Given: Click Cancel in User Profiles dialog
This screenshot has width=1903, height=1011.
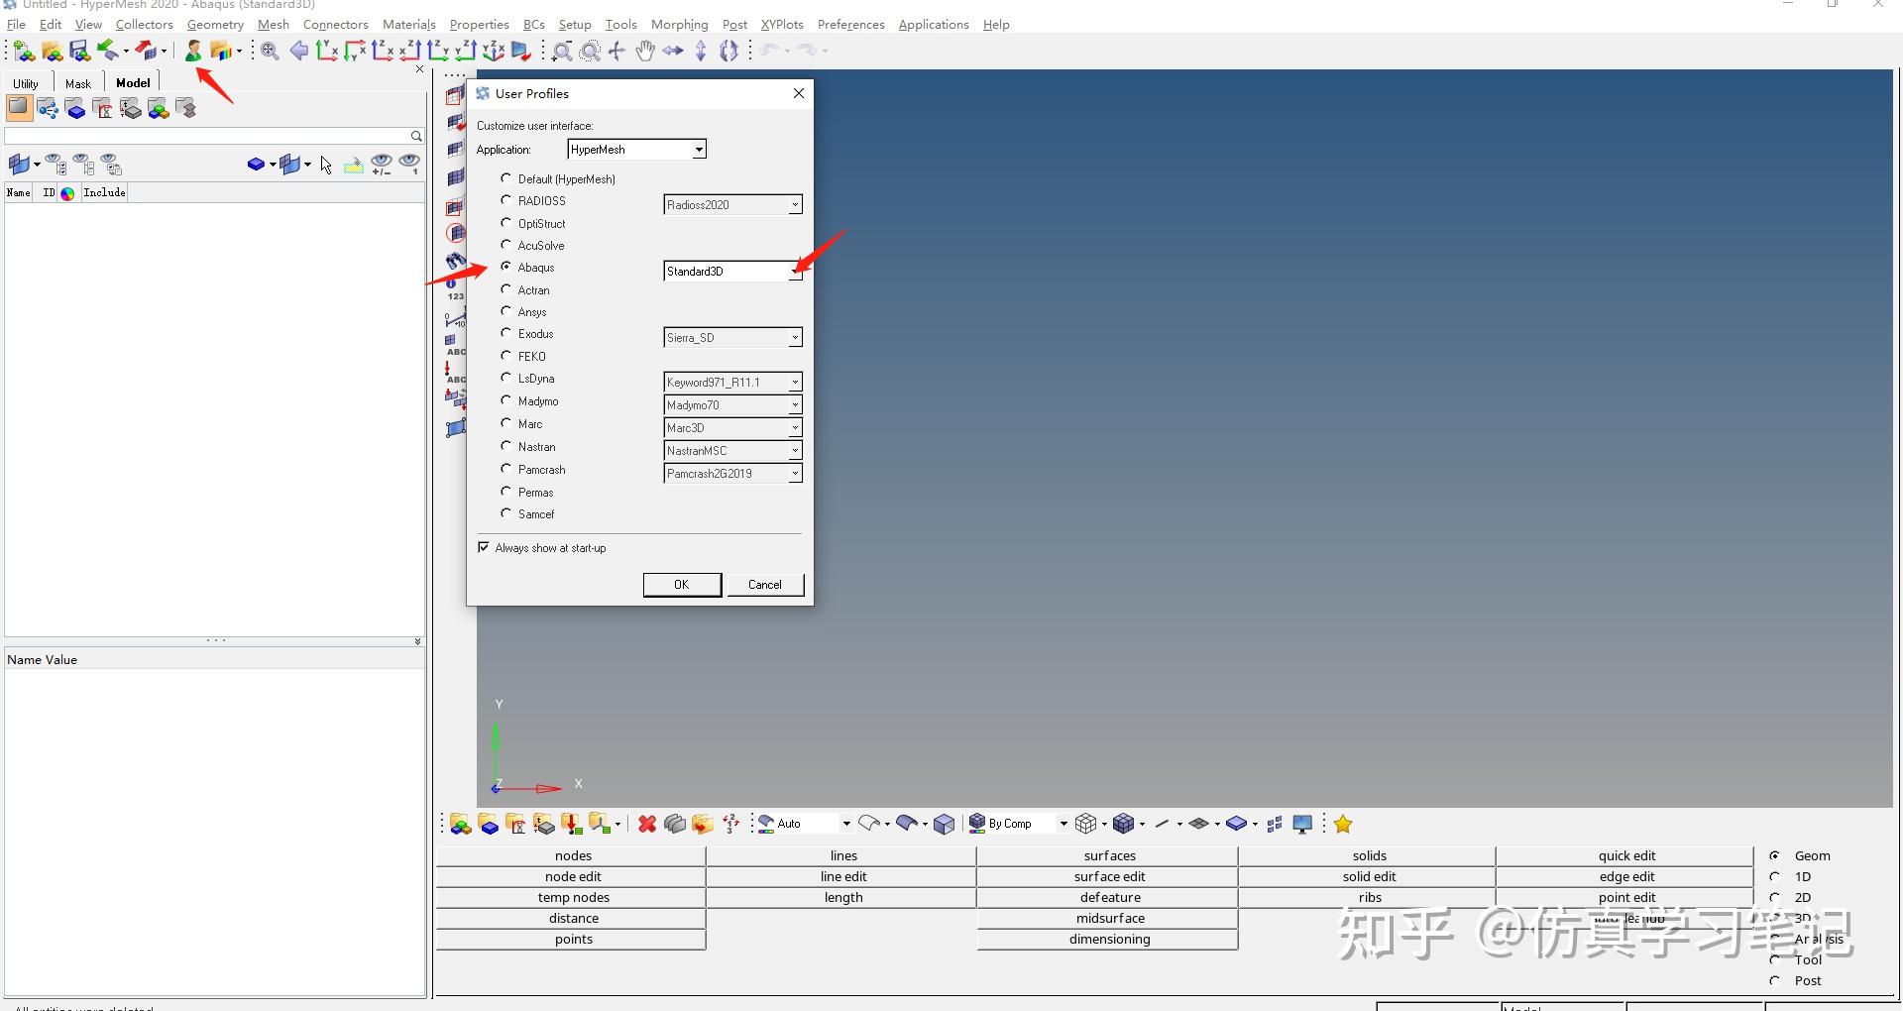Looking at the screenshot, I should coord(765,585).
